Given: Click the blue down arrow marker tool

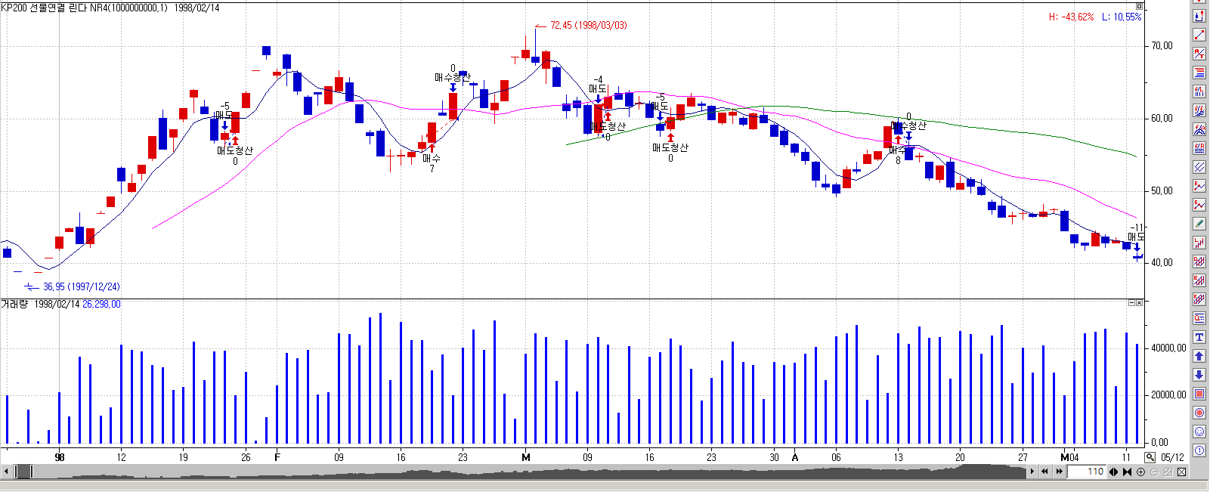Looking at the screenshot, I should pos(1199,375).
